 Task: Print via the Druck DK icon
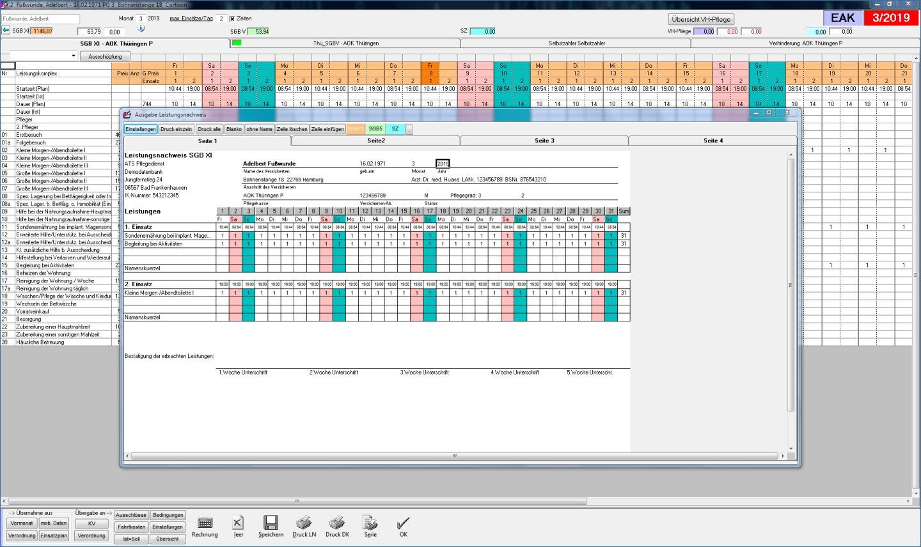pyautogui.click(x=337, y=523)
